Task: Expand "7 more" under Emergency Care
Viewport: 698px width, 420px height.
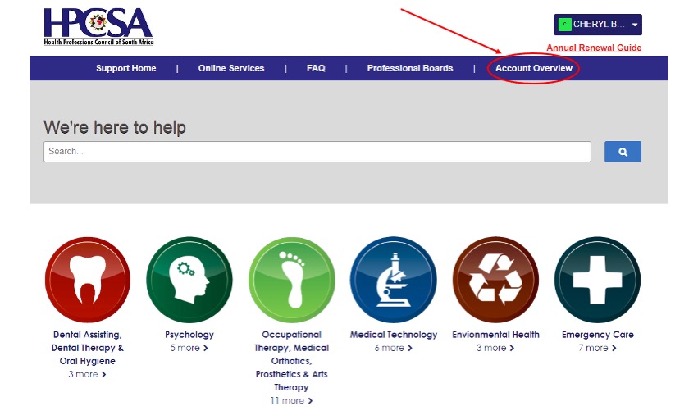Action: pyautogui.click(x=597, y=348)
